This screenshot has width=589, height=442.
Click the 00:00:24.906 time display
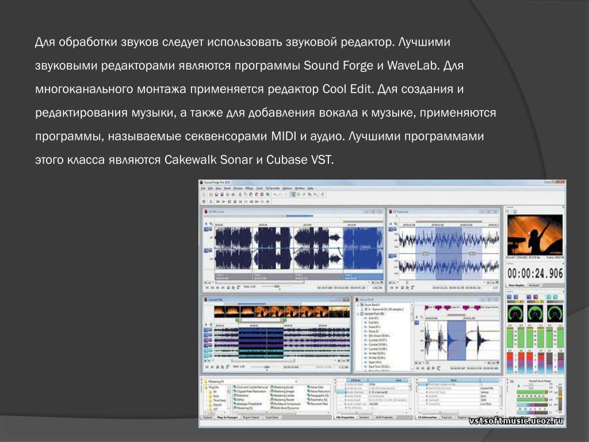535,273
